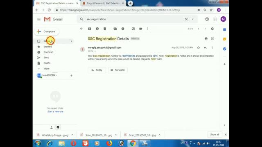Image resolution: width=262 pixels, height=147 pixels.
Task: Reload the page
Action: click(x=49, y=10)
